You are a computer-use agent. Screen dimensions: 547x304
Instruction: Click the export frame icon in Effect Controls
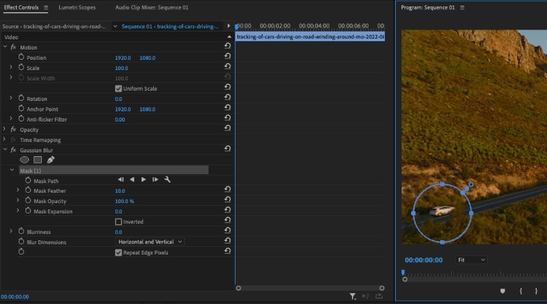(x=379, y=296)
